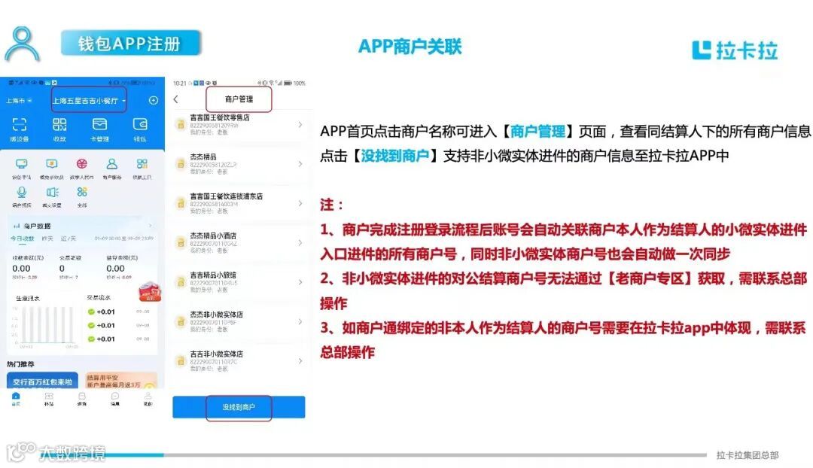The image size is (813, 468).
Task: Select the 近7天 tab
Action: click(x=68, y=239)
